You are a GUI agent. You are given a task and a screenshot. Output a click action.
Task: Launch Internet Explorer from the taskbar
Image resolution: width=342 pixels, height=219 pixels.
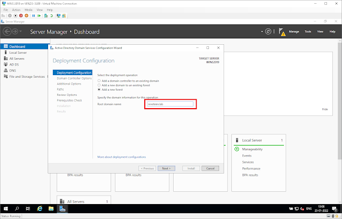click(40, 208)
